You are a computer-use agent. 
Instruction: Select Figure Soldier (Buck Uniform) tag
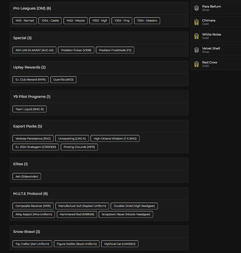(x=77, y=244)
